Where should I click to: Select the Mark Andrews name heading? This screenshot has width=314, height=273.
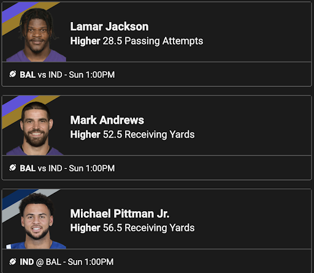(107, 120)
